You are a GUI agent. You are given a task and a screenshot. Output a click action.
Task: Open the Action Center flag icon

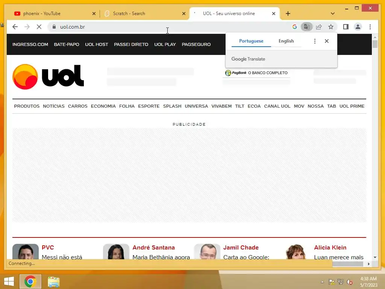(331, 282)
